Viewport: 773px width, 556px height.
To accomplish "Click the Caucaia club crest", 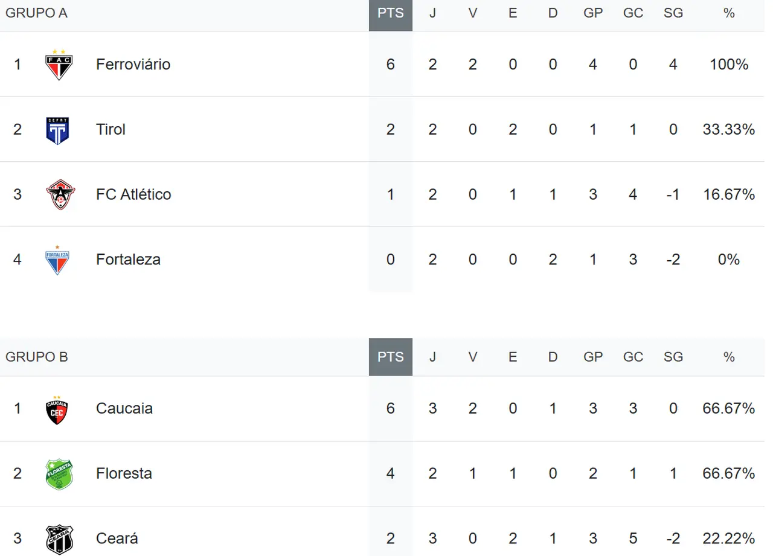I will coord(57,409).
